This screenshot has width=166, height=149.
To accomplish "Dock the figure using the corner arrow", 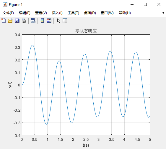I will [x=163, y=13].
